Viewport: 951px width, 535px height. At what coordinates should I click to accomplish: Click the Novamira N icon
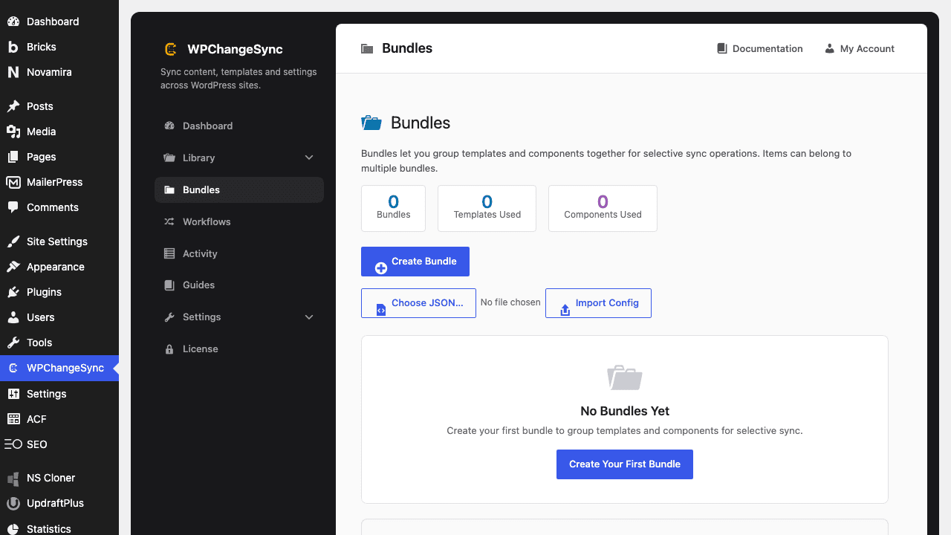coord(13,72)
